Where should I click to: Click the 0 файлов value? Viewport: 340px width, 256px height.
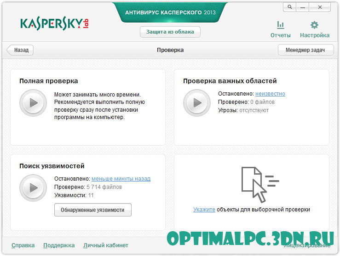coord(262,102)
